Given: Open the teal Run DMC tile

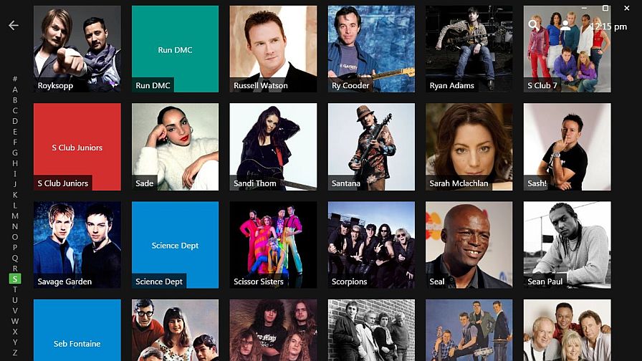Looking at the screenshot, I should 176,49.
